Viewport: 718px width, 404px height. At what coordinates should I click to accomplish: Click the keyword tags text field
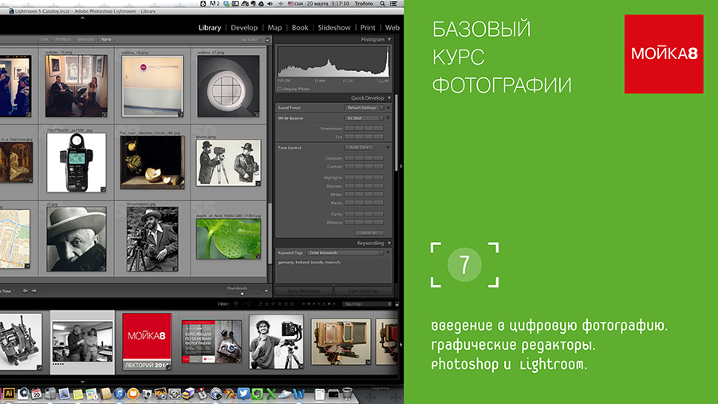coord(333,270)
